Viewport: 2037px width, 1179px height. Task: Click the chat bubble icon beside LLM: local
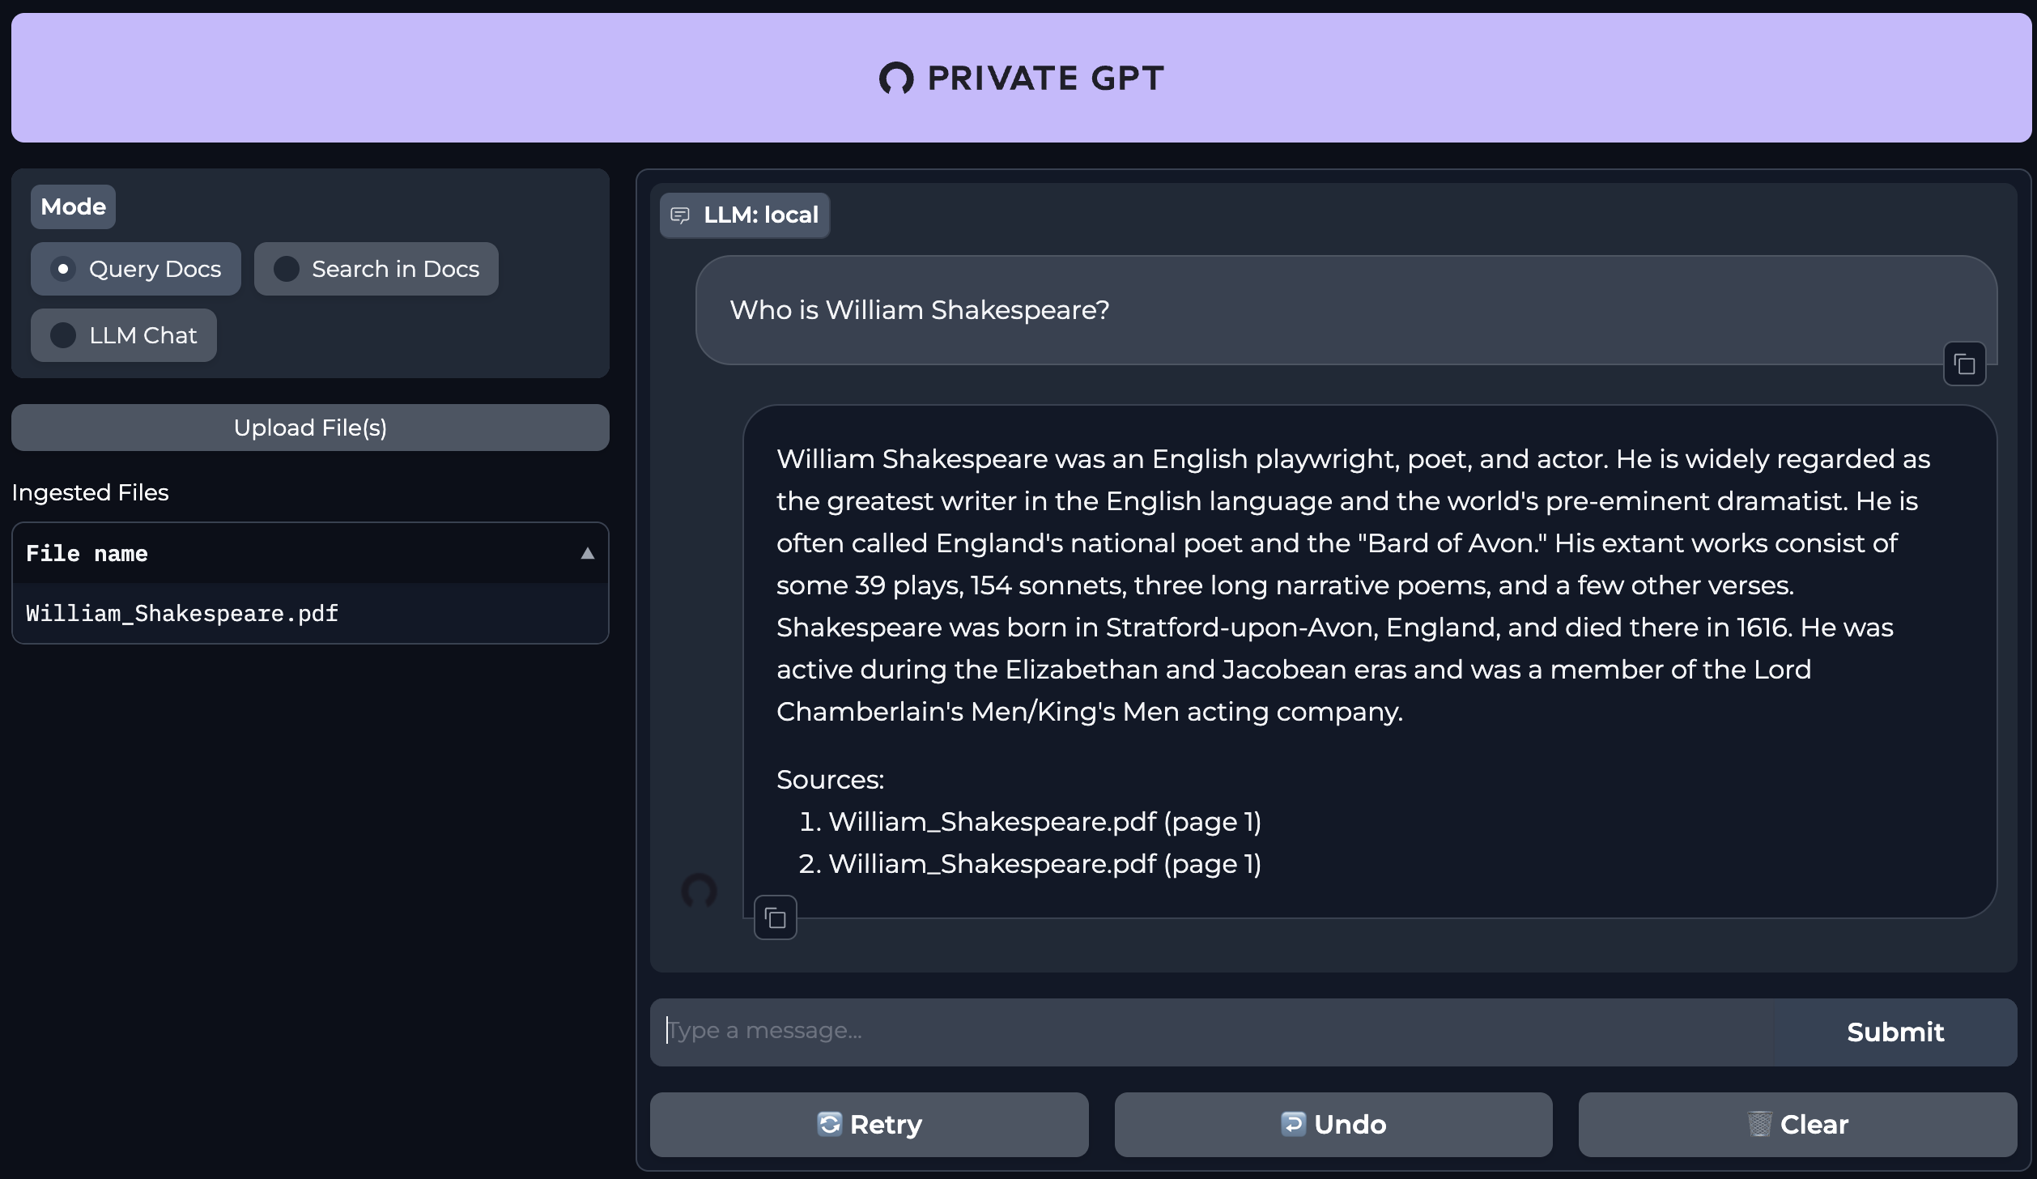tap(680, 215)
